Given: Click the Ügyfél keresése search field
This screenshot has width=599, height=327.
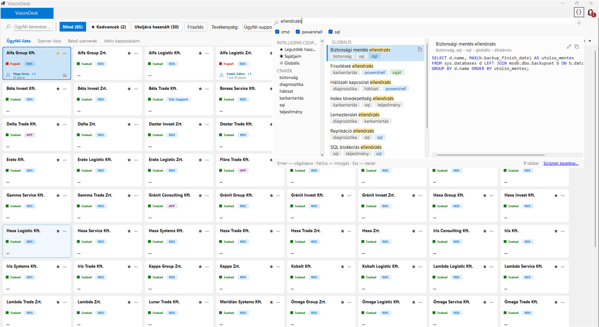Looking at the screenshot, I should click(33, 27).
